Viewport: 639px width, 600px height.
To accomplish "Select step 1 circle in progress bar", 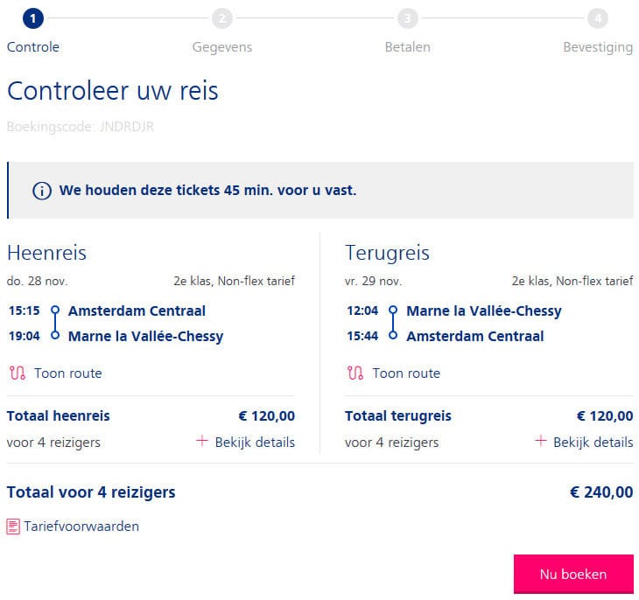I will [x=33, y=18].
